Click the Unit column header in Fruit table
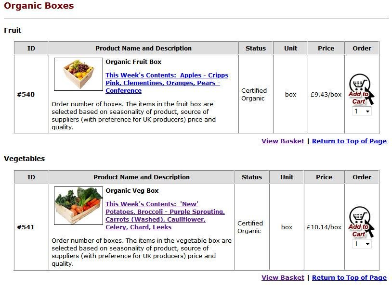Image resolution: width=392 pixels, height=286 pixels. click(290, 48)
